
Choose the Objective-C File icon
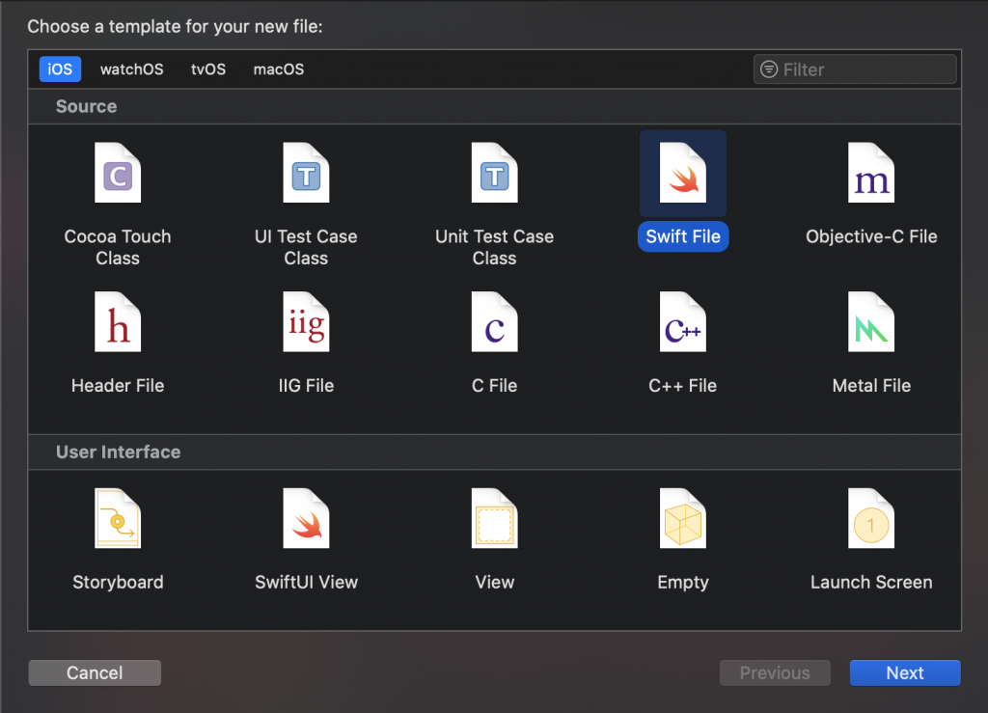point(871,173)
